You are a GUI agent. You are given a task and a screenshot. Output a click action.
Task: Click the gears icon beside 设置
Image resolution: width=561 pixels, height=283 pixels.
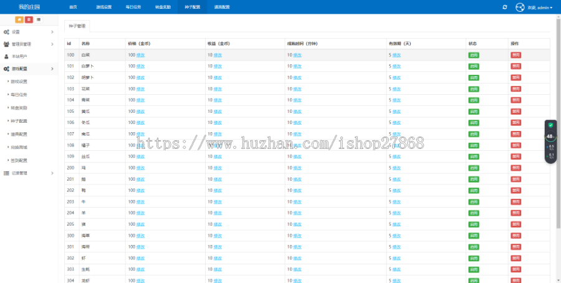tap(6, 32)
